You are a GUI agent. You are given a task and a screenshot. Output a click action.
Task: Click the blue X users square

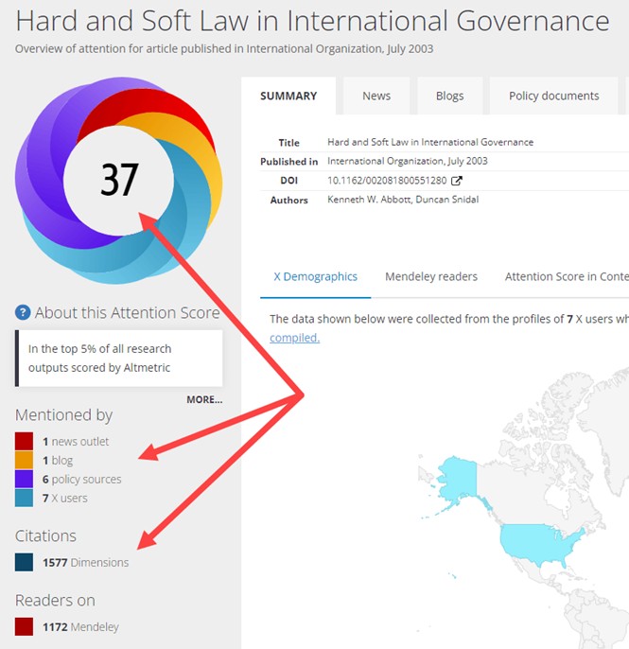coord(25,499)
